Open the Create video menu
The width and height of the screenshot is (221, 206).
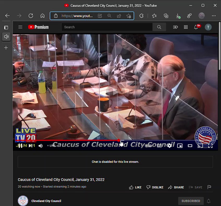[x=175, y=27]
